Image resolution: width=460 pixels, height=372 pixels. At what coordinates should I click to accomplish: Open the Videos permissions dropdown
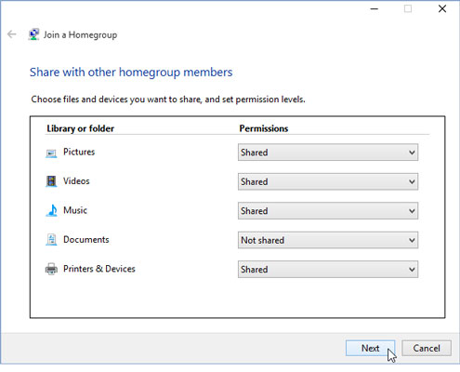(x=328, y=181)
